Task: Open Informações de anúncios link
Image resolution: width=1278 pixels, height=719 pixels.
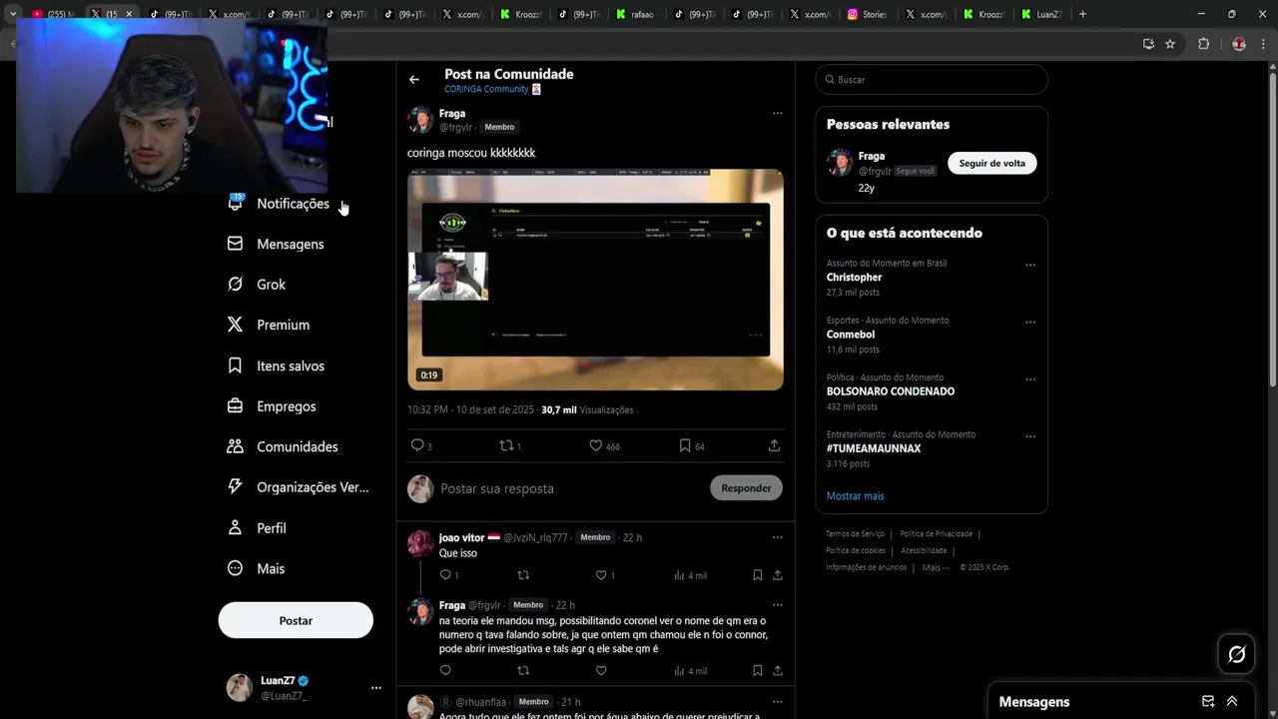Action: point(866,567)
